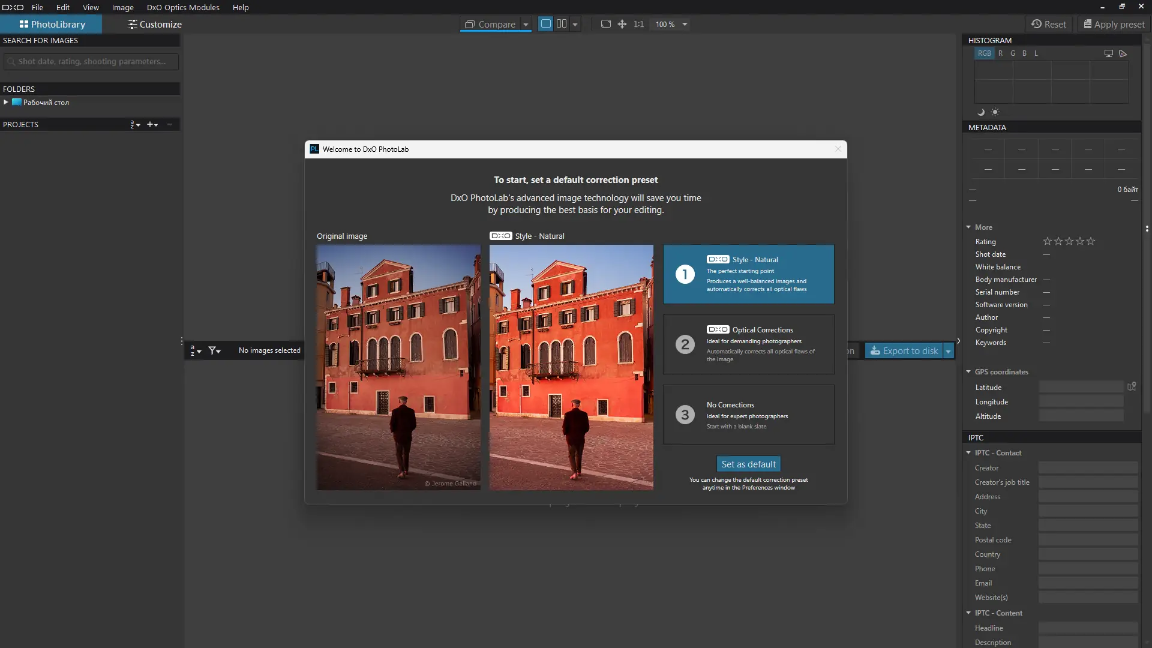Click the search for images field
1152x648 pixels.
[91, 61]
